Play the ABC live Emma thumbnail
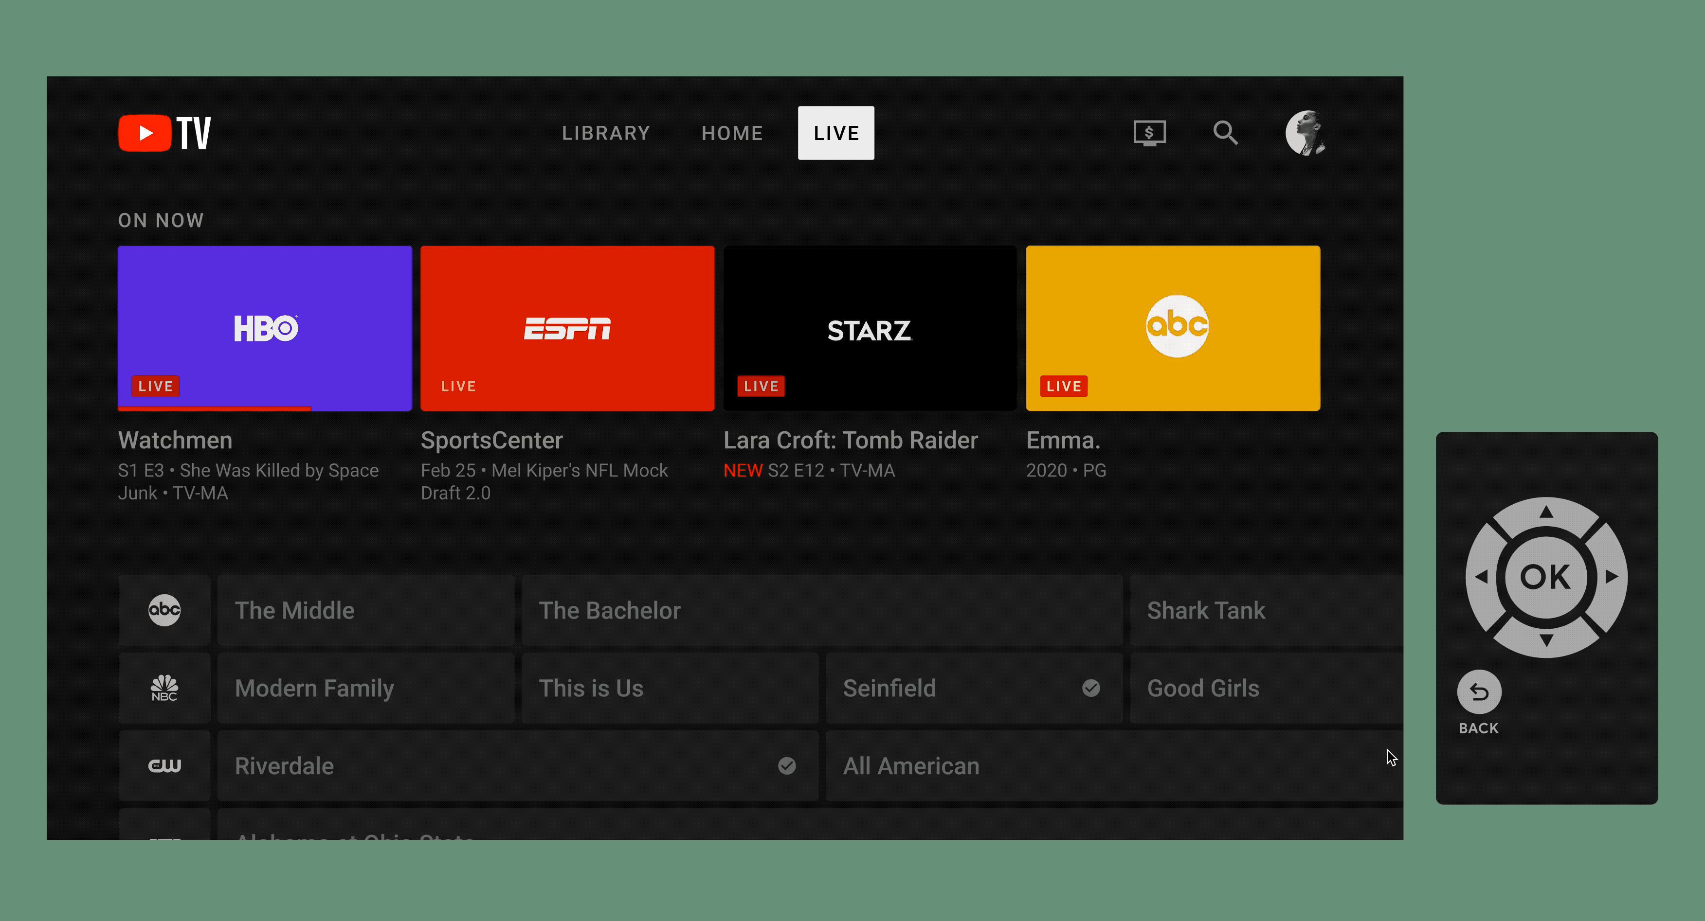The image size is (1705, 921). [x=1173, y=328]
